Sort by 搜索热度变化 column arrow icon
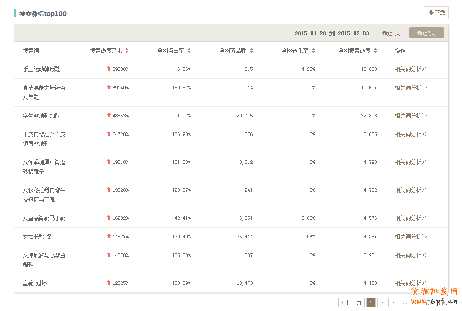The width and height of the screenshot is (462, 311). (x=127, y=51)
